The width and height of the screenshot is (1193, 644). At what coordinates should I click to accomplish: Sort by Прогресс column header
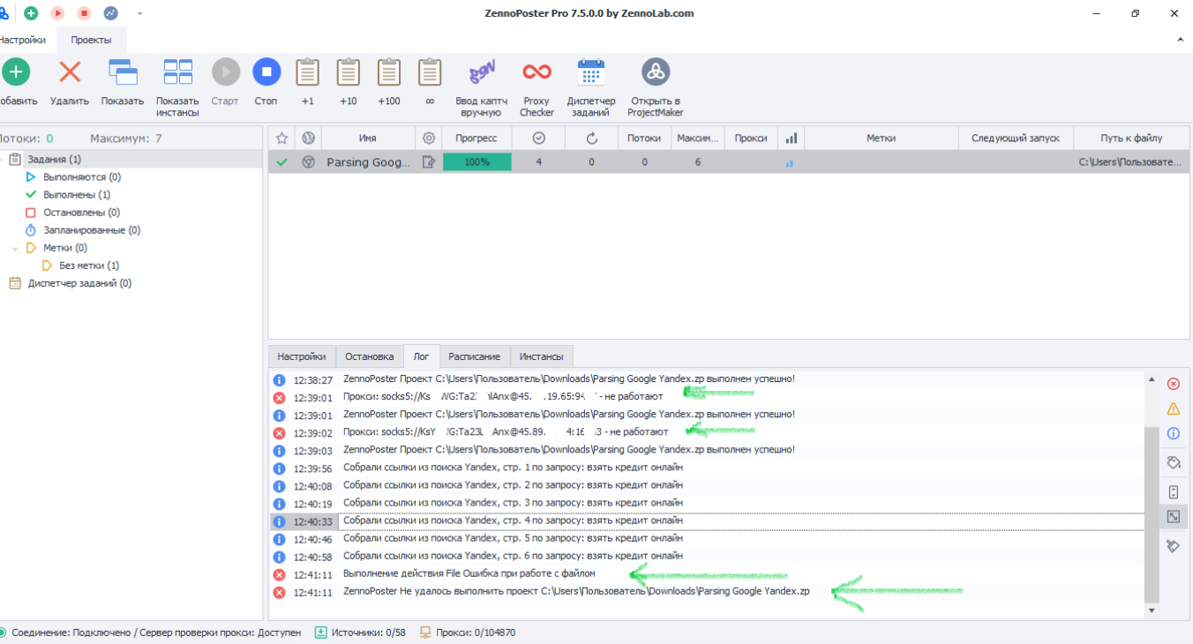[476, 139]
